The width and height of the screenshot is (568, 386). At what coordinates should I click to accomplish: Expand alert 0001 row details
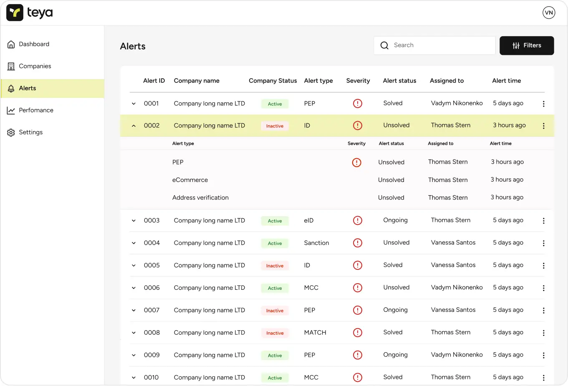click(134, 104)
